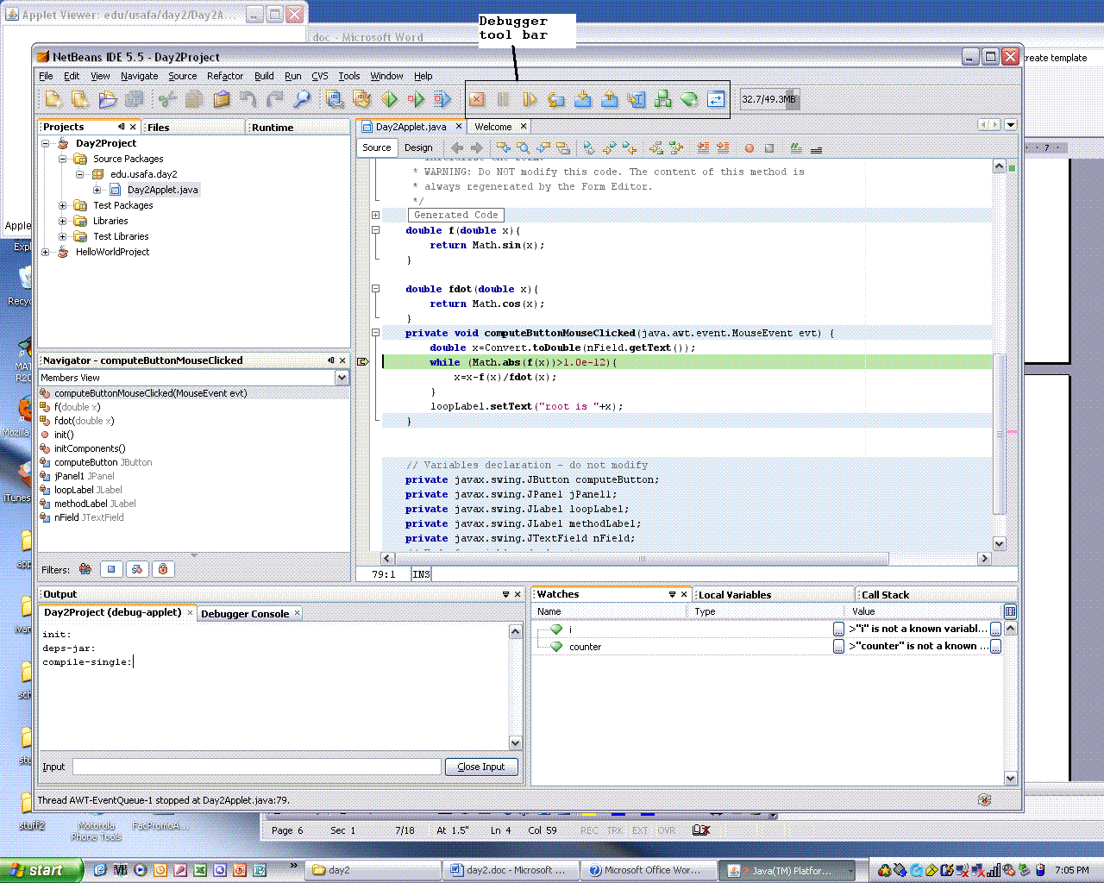1104x883 pixels.
Task: Click the Stop Macro Recording icon
Action: click(769, 147)
